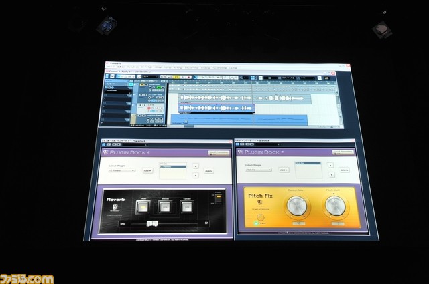
Task: Click the Pitch Shift value field
Action: point(339,223)
